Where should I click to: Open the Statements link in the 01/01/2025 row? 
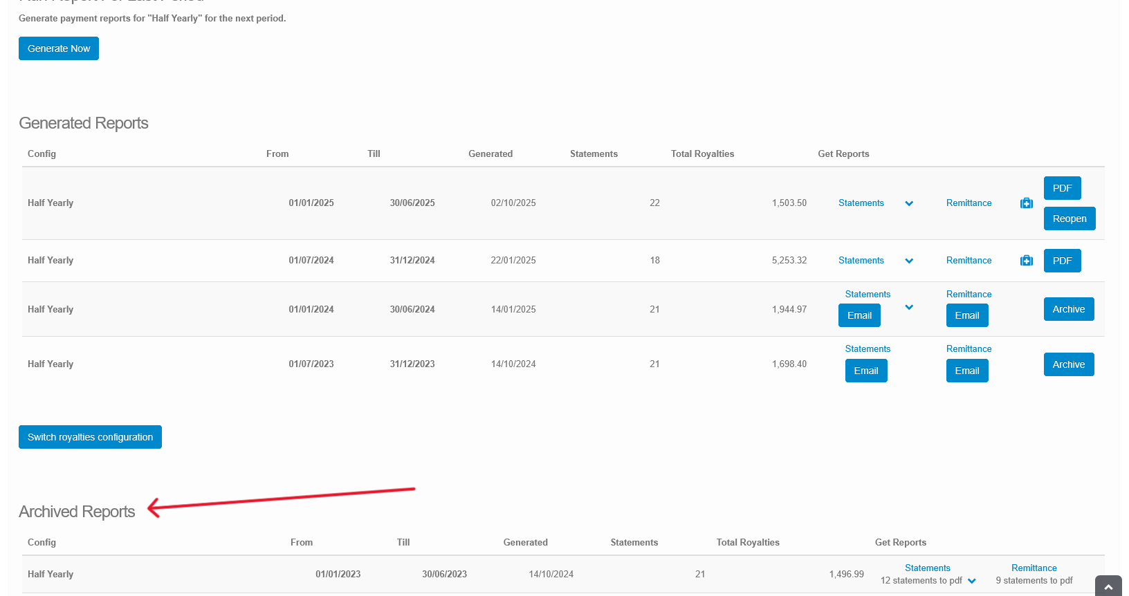[x=861, y=203]
